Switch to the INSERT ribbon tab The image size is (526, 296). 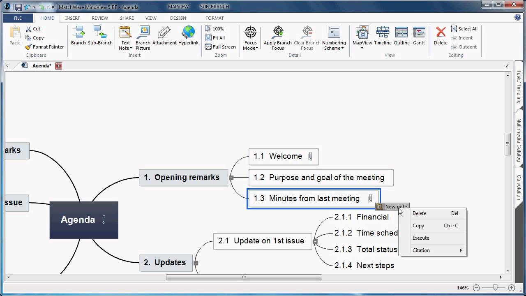(x=72, y=18)
